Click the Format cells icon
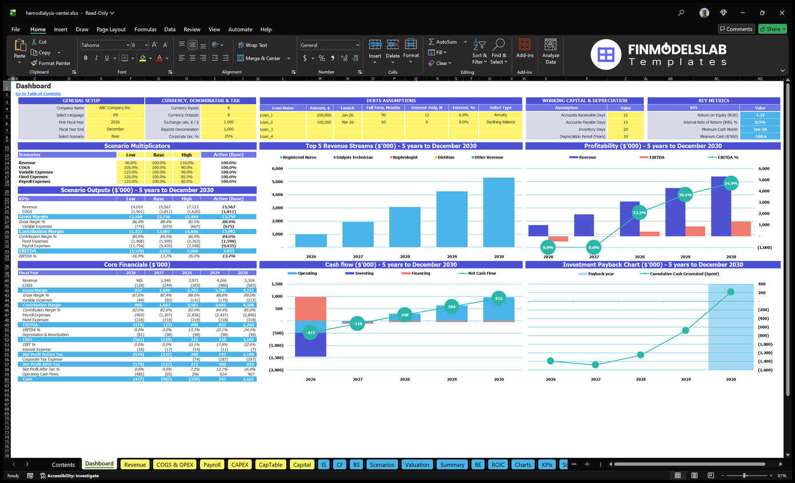Image resolution: width=795 pixels, height=483 pixels. (x=411, y=45)
